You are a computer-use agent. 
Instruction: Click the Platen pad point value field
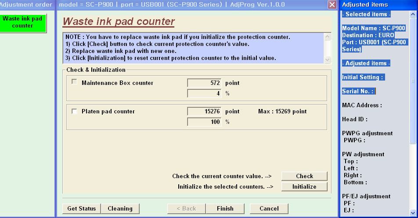[x=205, y=112]
